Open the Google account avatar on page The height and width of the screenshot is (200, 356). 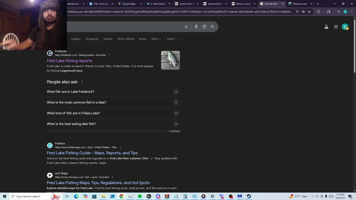[345, 27]
